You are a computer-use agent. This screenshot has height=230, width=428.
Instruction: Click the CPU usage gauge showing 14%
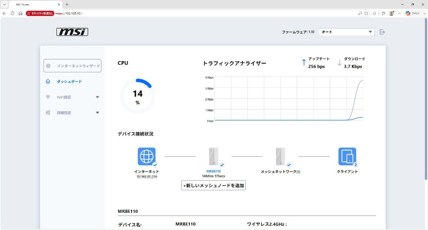tap(137, 96)
